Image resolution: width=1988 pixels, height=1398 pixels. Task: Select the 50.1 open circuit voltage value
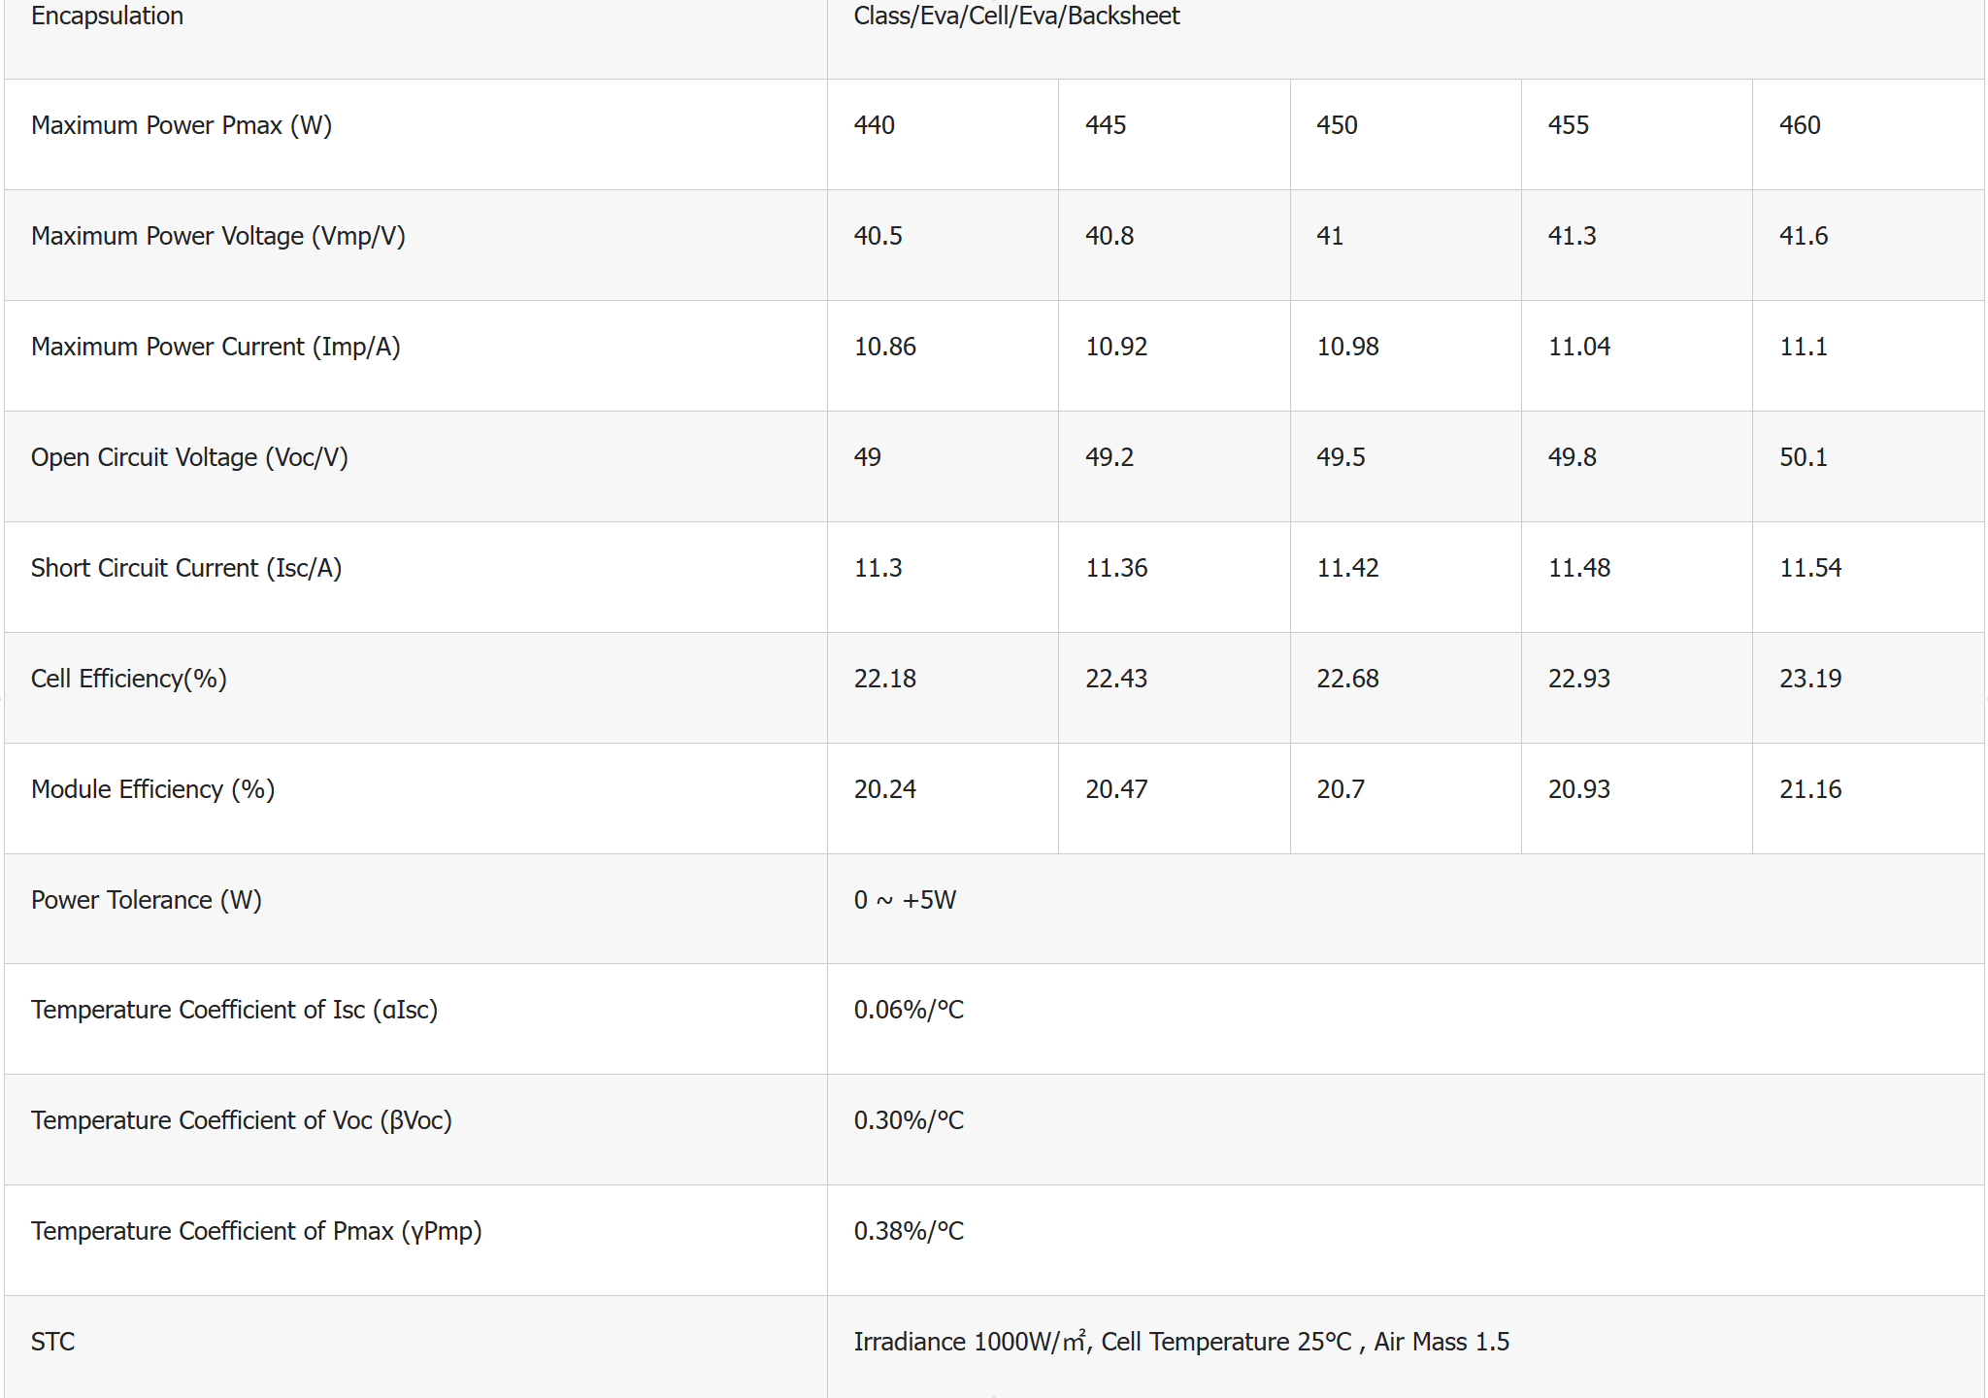[1803, 457]
